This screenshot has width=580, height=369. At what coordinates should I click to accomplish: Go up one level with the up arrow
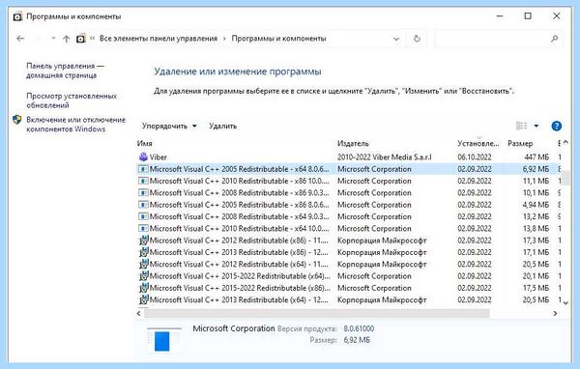tap(66, 39)
